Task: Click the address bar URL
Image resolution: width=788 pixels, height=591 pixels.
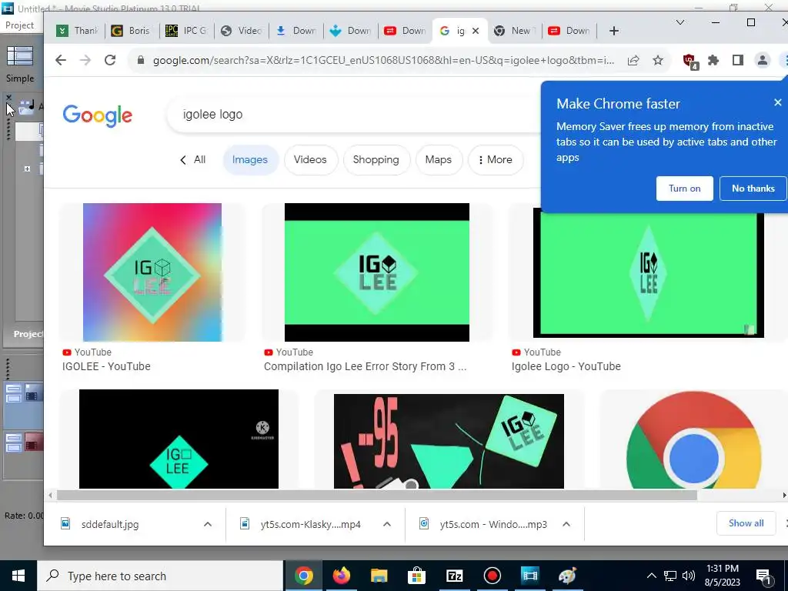Action: pyautogui.click(x=383, y=60)
